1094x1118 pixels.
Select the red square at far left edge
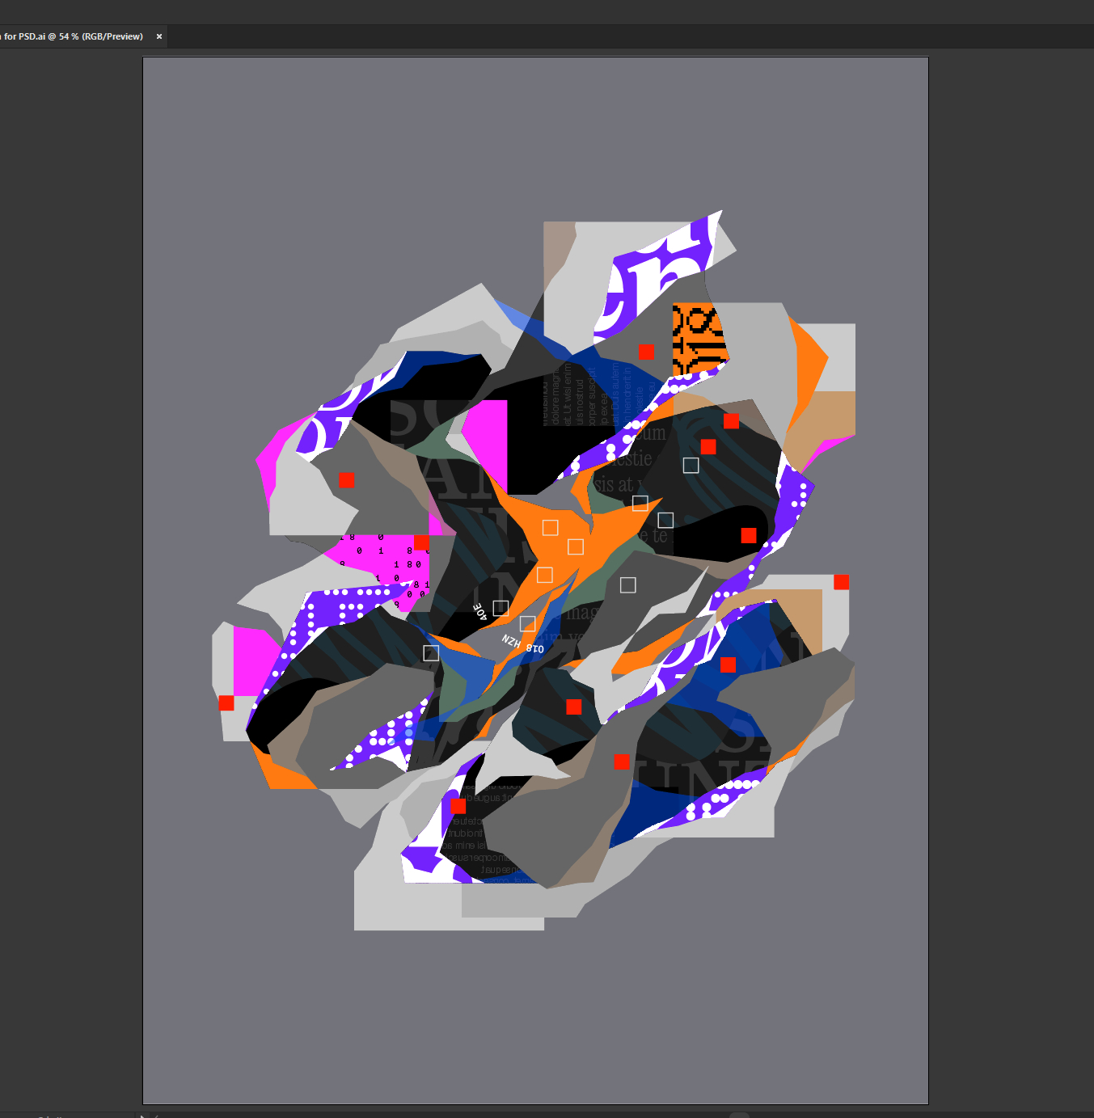[x=226, y=703]
